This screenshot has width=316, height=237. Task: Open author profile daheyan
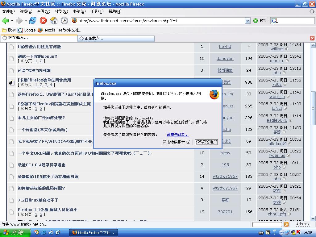point(225,58)
